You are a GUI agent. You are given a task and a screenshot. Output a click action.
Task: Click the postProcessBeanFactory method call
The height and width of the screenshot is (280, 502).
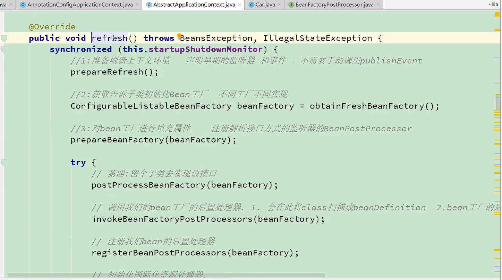(148, 185)
